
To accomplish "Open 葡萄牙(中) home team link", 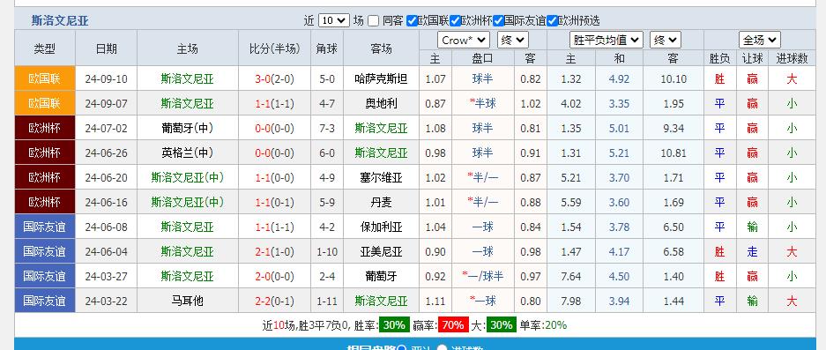I will click(188, 128).
